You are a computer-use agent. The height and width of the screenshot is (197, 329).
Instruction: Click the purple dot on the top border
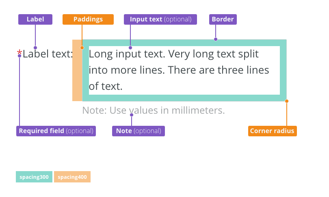click(216, 39)
